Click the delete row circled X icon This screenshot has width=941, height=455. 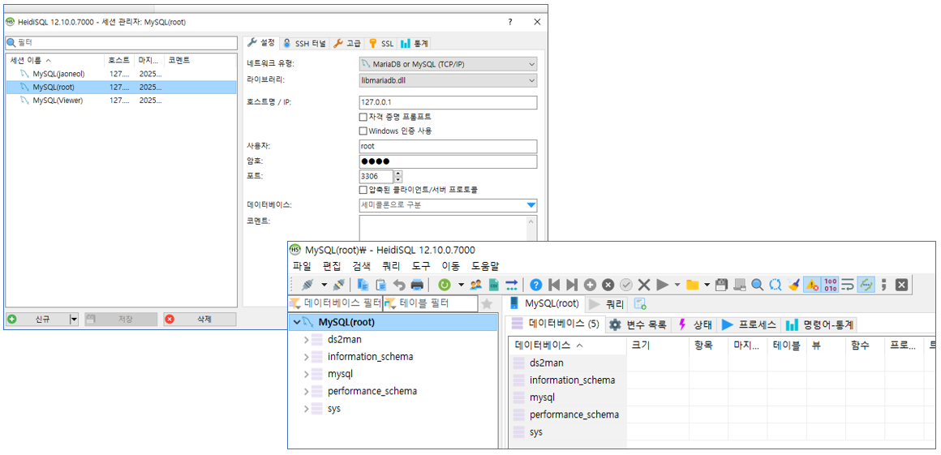coord(608,285)
